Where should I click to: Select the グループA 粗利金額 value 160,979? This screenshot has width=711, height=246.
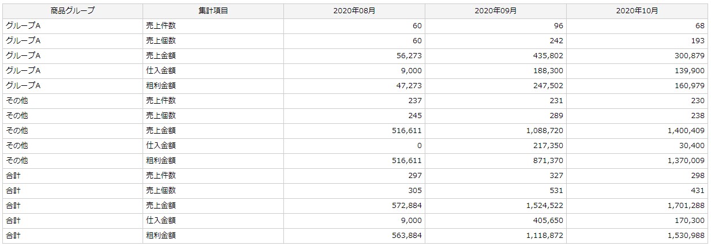689,86
